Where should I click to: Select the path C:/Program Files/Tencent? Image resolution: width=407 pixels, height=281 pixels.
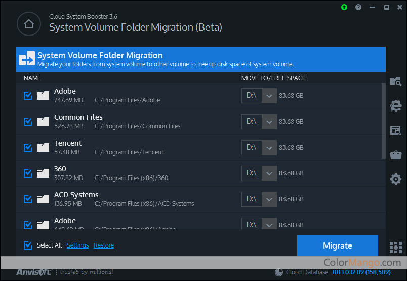[x=129, y=152]
